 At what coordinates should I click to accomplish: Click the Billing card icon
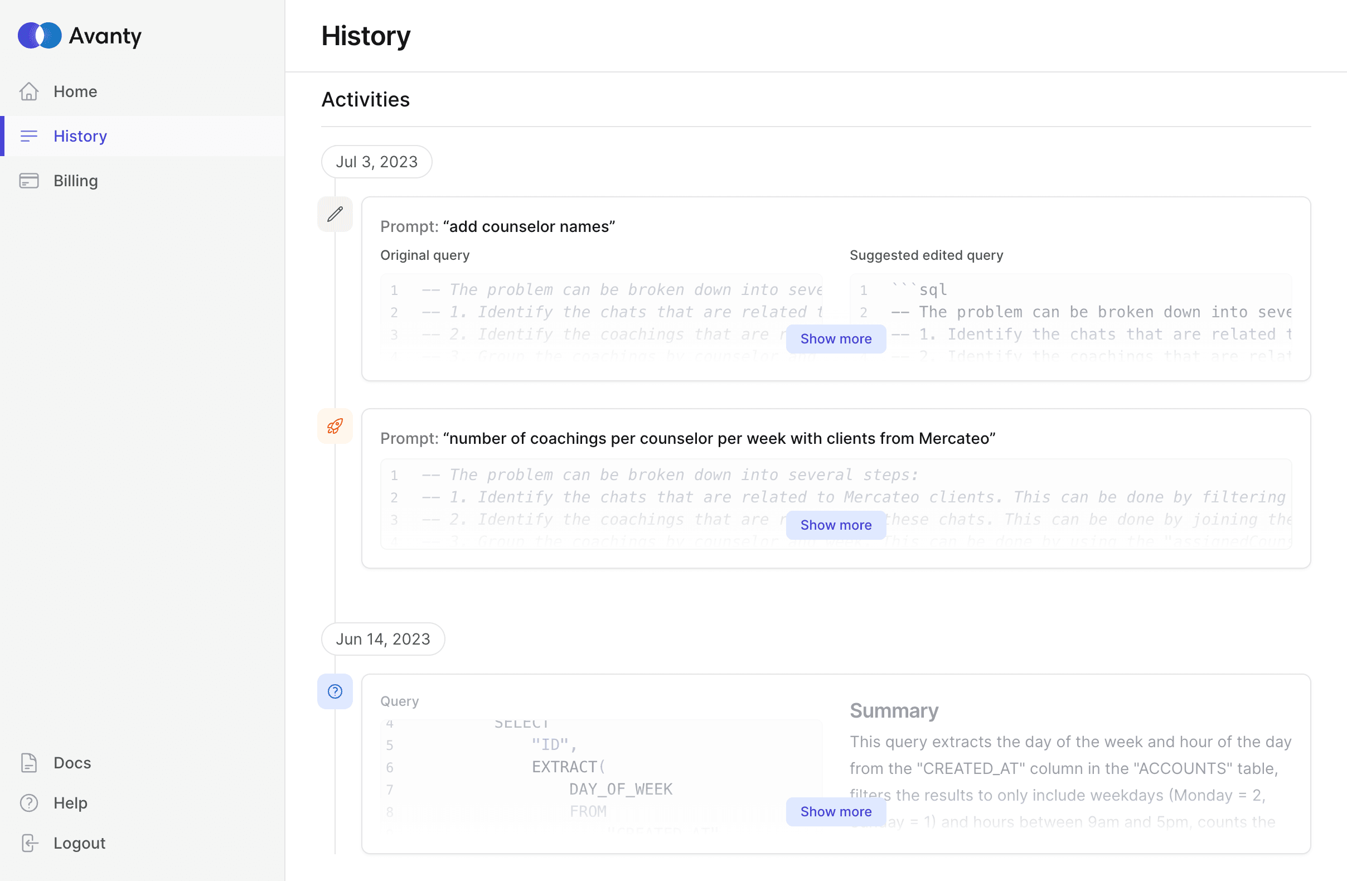29,181
